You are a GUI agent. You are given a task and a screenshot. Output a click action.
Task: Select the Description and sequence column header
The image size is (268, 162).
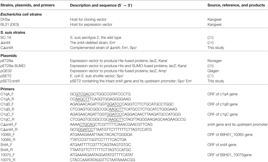pos(101,5)
